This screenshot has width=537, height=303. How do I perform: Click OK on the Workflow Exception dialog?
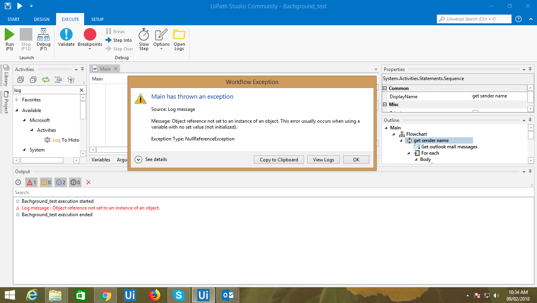click(356, 160)
